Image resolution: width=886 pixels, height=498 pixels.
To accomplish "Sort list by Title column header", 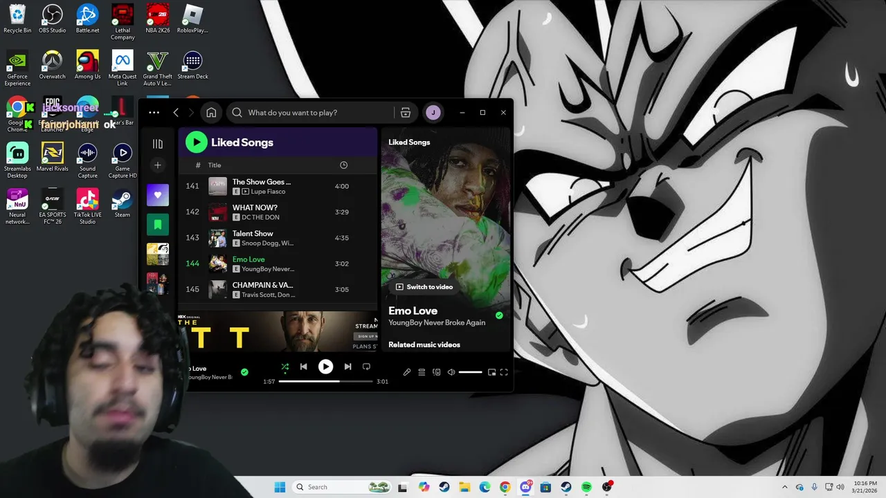I will click(215, 165).
